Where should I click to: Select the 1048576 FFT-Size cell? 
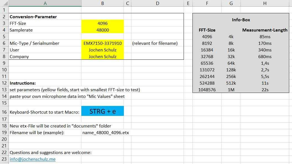[207, 90]
